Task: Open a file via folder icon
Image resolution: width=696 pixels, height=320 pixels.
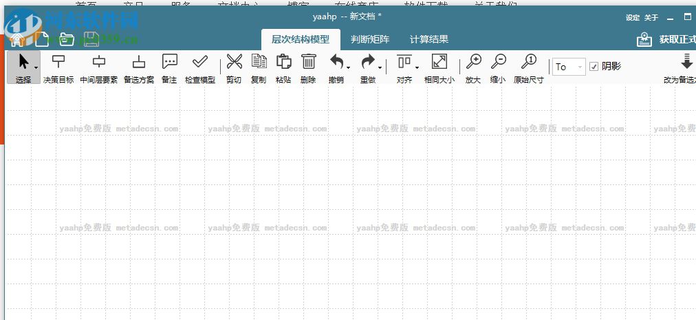Action: (x=67, y=39)
